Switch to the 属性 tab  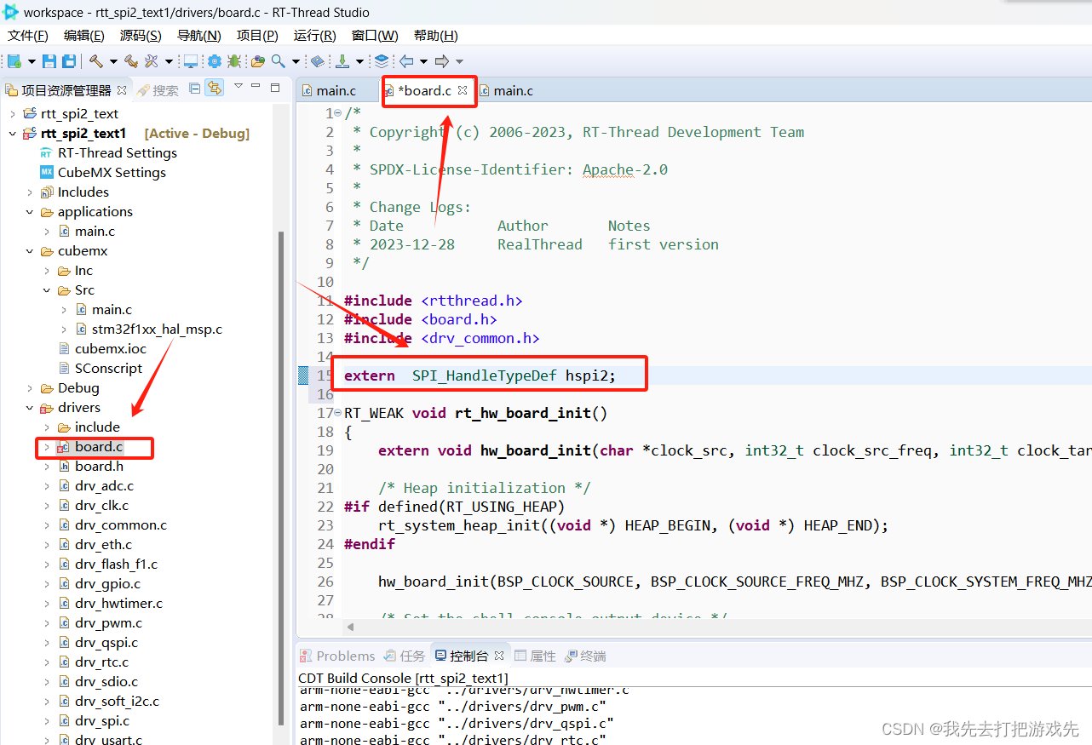click(x=535, y=656)
